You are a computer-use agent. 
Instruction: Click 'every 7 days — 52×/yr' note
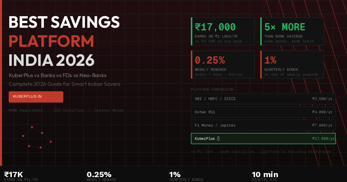point(218,75)
